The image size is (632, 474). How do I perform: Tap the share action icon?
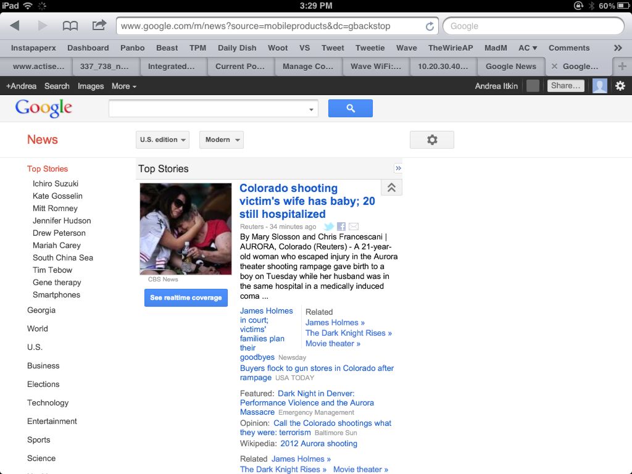click(99, 25)
